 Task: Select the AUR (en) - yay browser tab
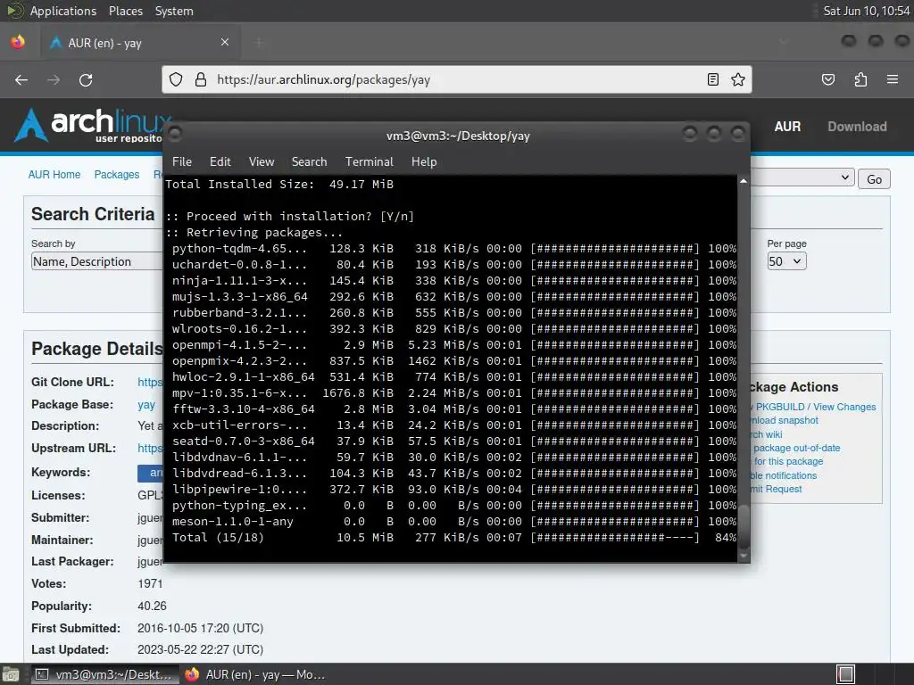click(140, 43)
